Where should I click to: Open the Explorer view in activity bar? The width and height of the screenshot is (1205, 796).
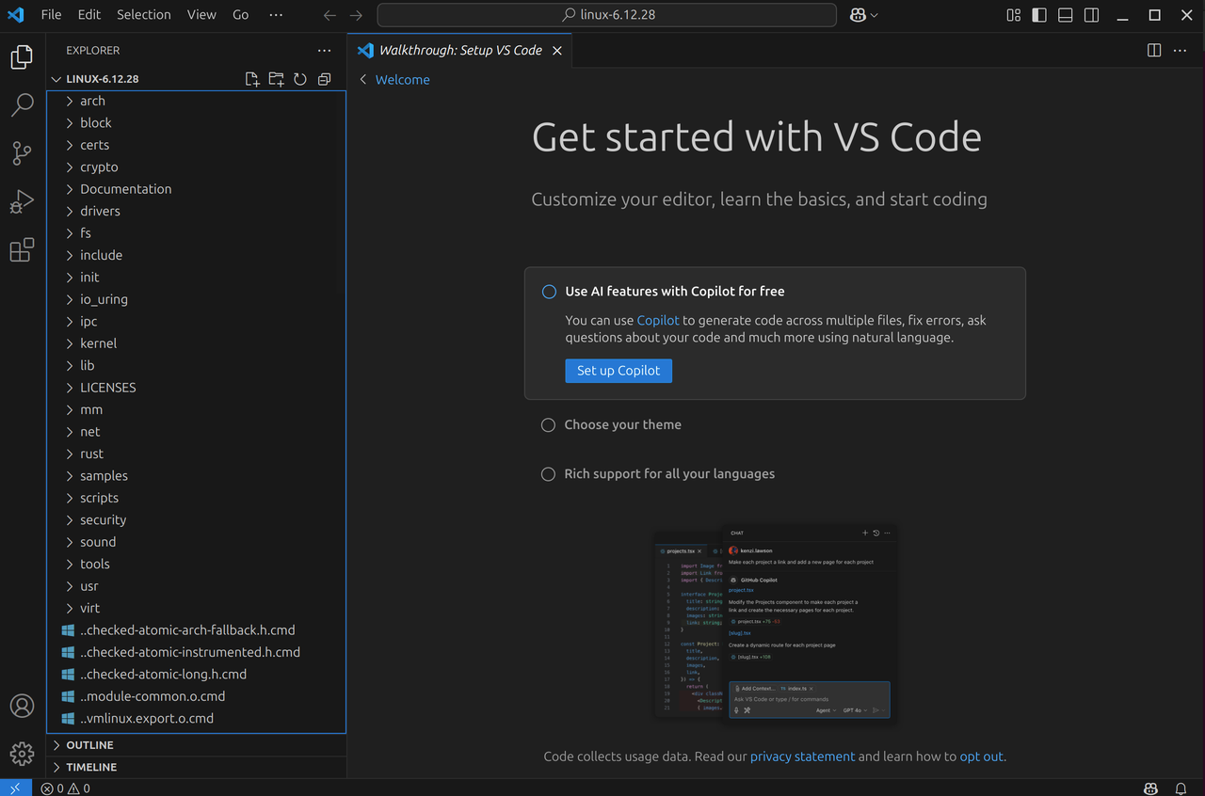tap(22, 56)
